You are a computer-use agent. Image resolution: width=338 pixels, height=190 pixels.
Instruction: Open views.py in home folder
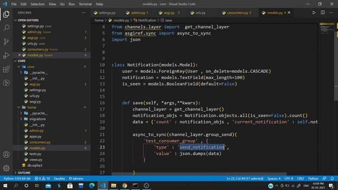[36, 159]
